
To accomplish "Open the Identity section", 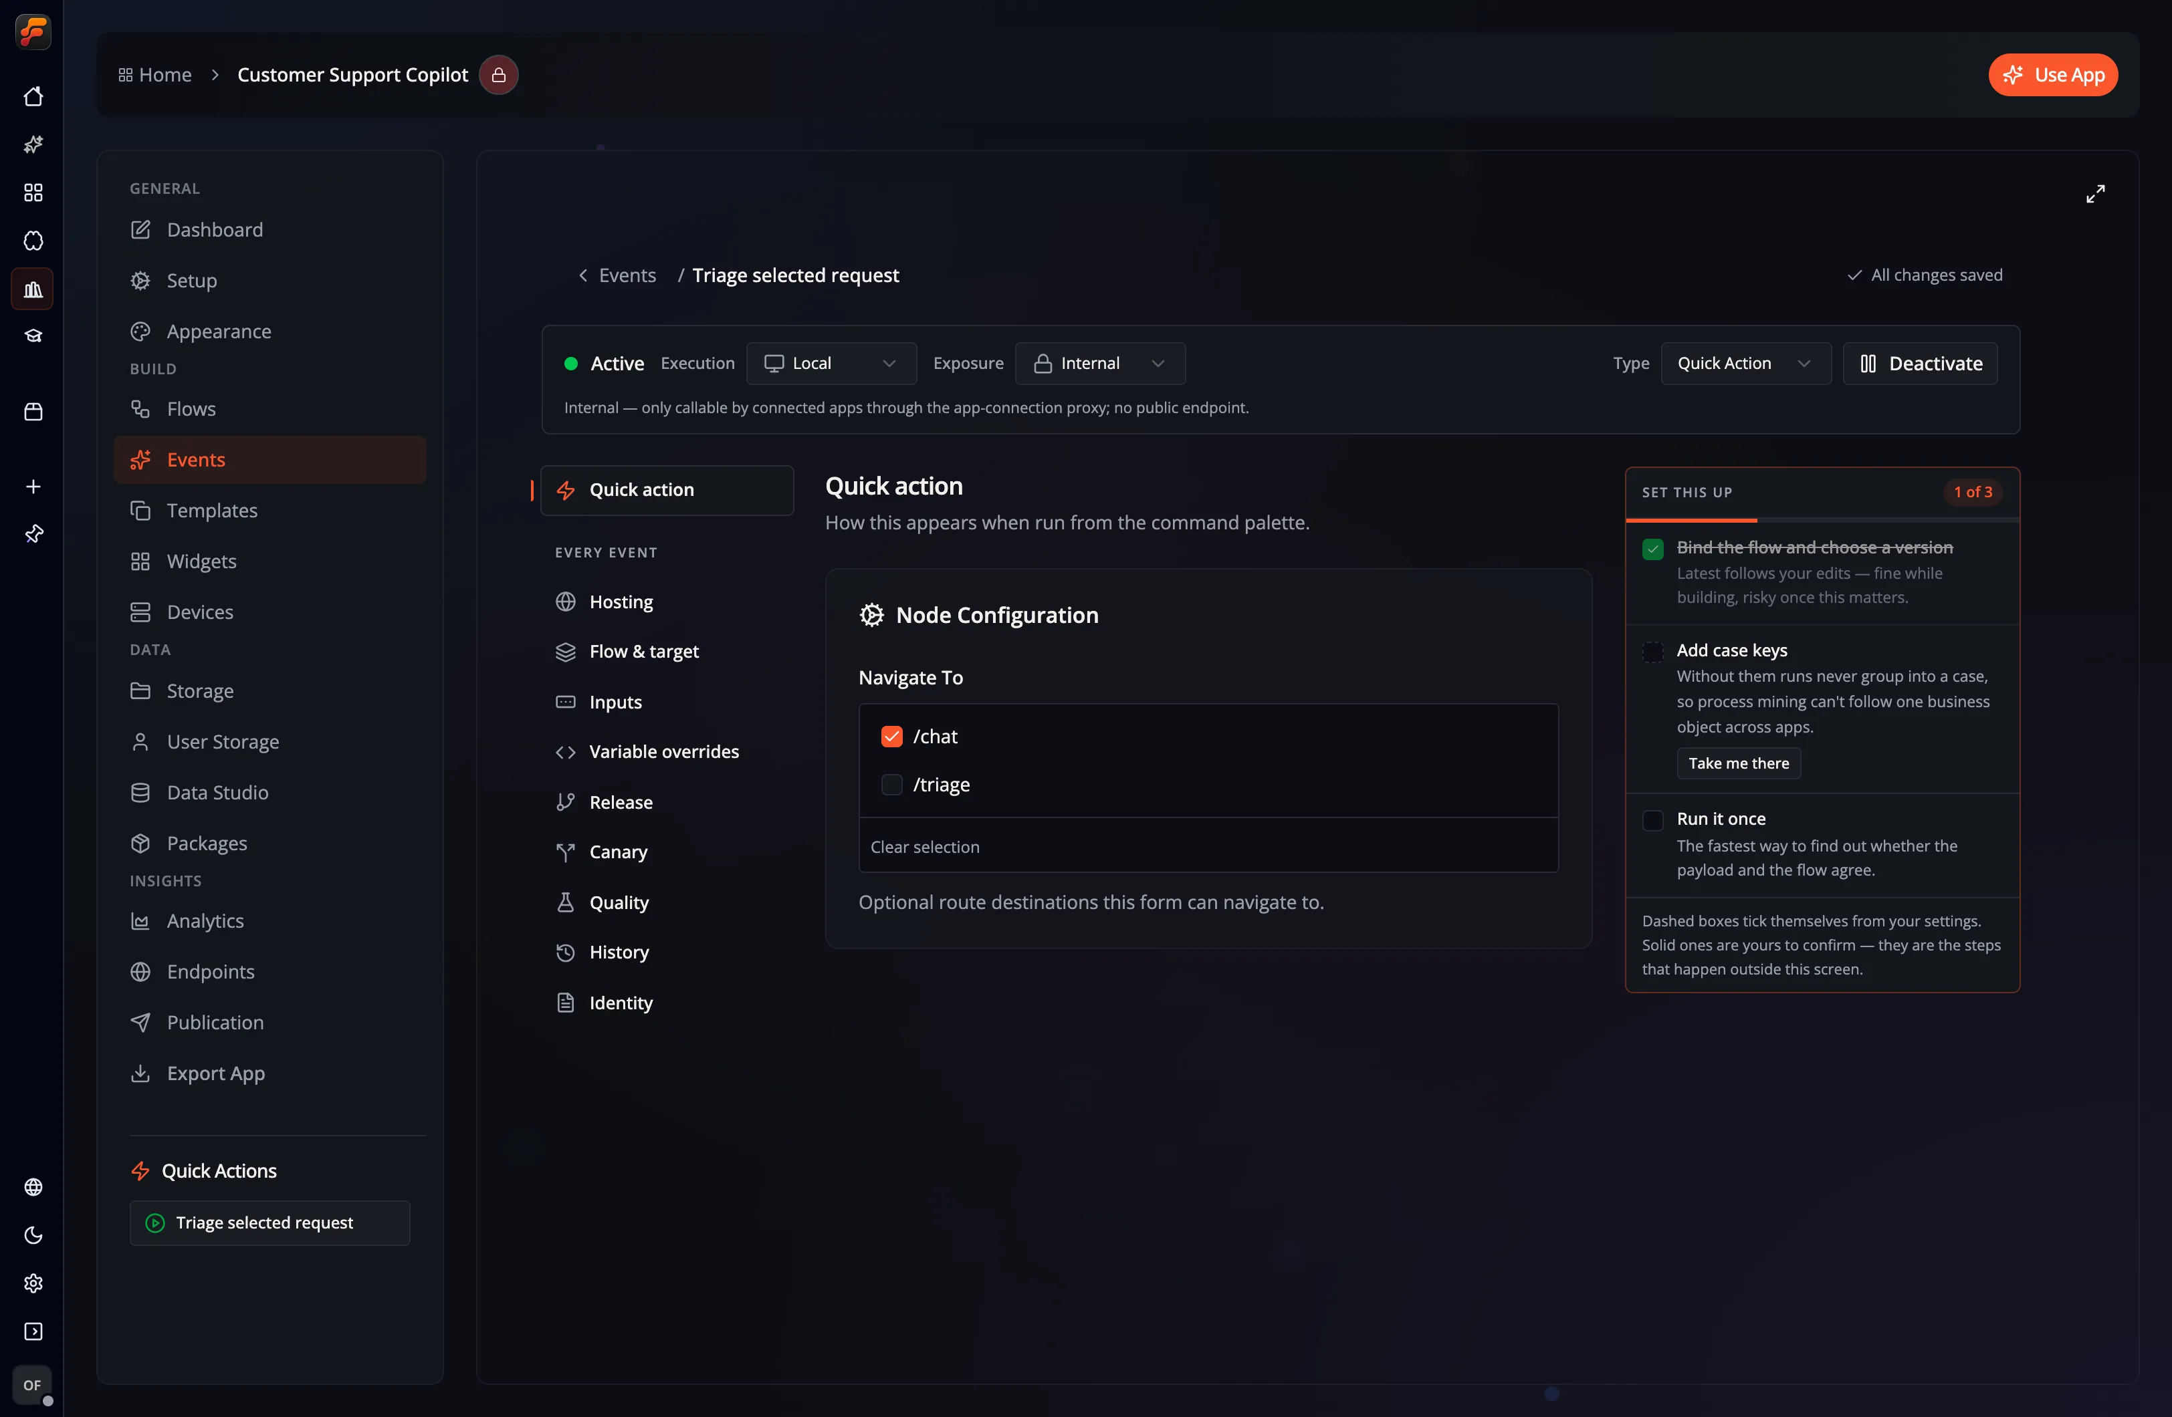I will (x=668, y=1003).
